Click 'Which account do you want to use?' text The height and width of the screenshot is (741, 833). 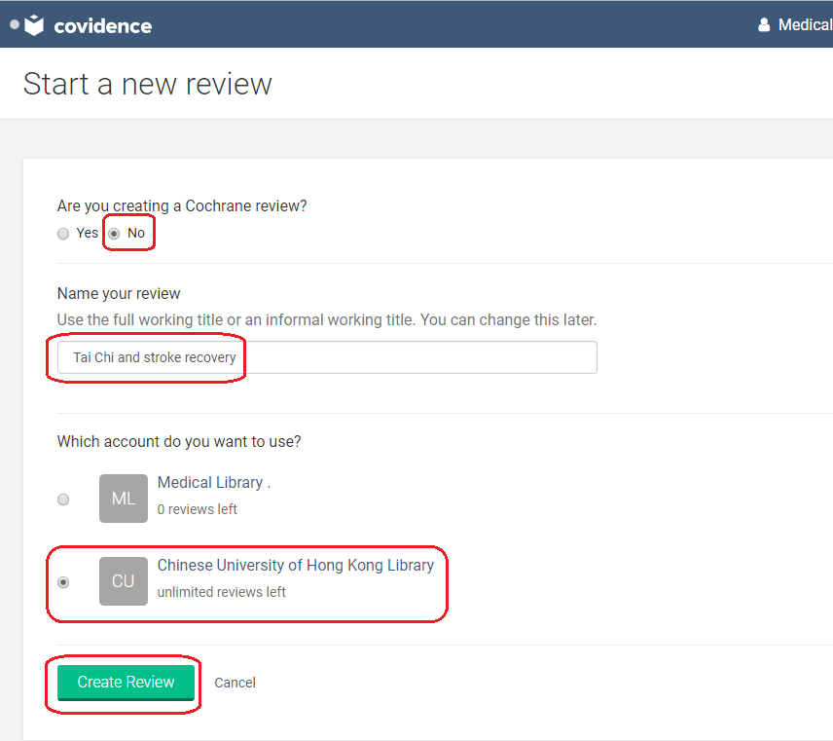click(179, 442)
